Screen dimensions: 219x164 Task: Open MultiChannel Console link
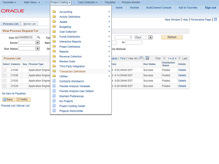pos(159,8)
